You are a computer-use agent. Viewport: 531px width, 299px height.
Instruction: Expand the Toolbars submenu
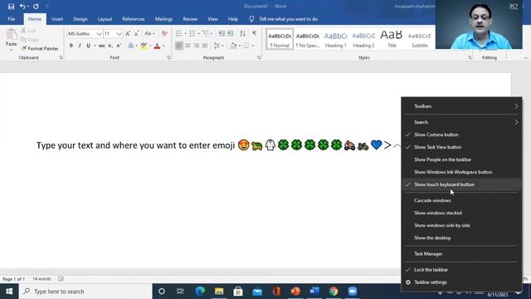tap(461, 106)
